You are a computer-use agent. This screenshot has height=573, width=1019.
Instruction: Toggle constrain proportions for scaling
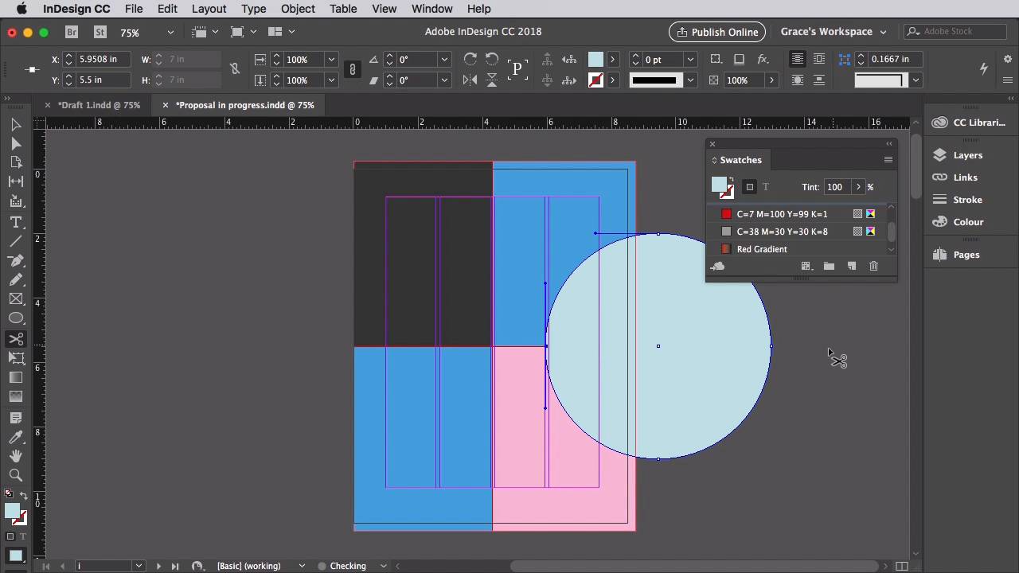click(352, 69)
